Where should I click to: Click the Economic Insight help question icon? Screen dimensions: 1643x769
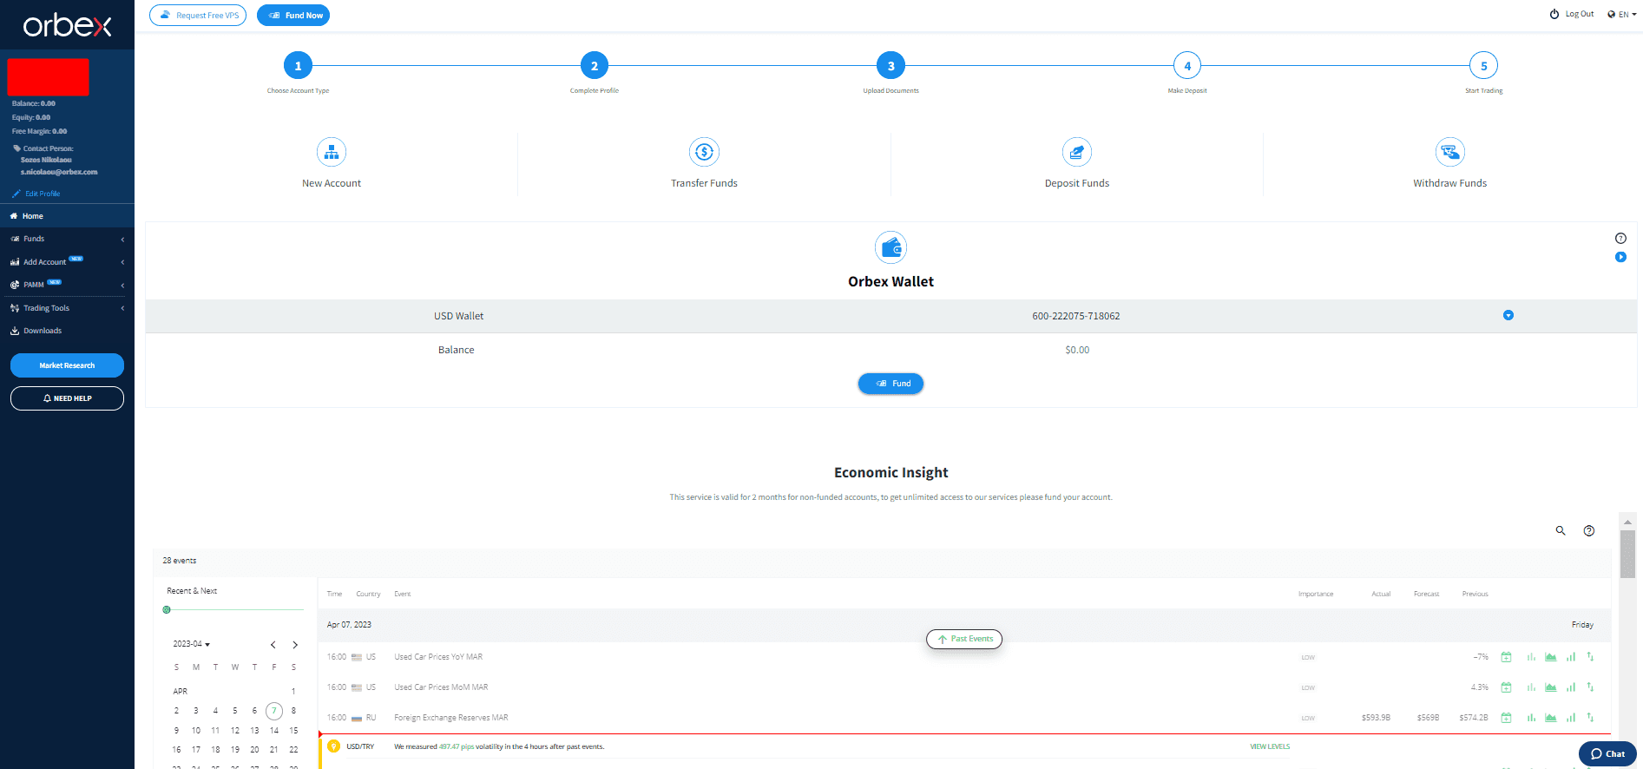click(x=1588, y=530)
